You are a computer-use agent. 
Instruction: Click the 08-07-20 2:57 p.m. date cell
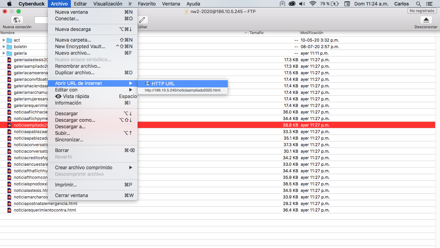point(320,47)
